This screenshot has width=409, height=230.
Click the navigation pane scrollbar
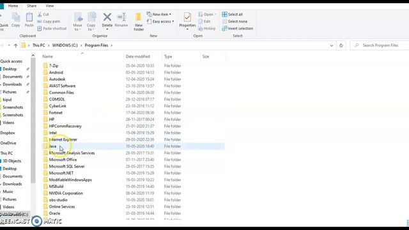tap(33, 120)
